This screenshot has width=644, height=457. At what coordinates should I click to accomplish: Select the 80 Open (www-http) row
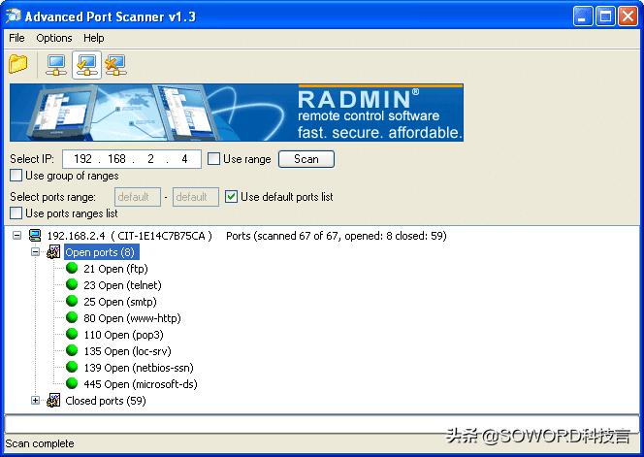(132, 318)
